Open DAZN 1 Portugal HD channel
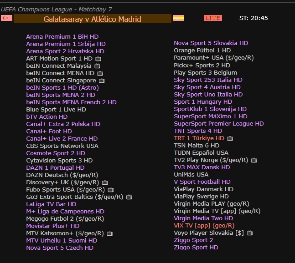This screenshot has width=295, height=263. click(x=55, y=168)
